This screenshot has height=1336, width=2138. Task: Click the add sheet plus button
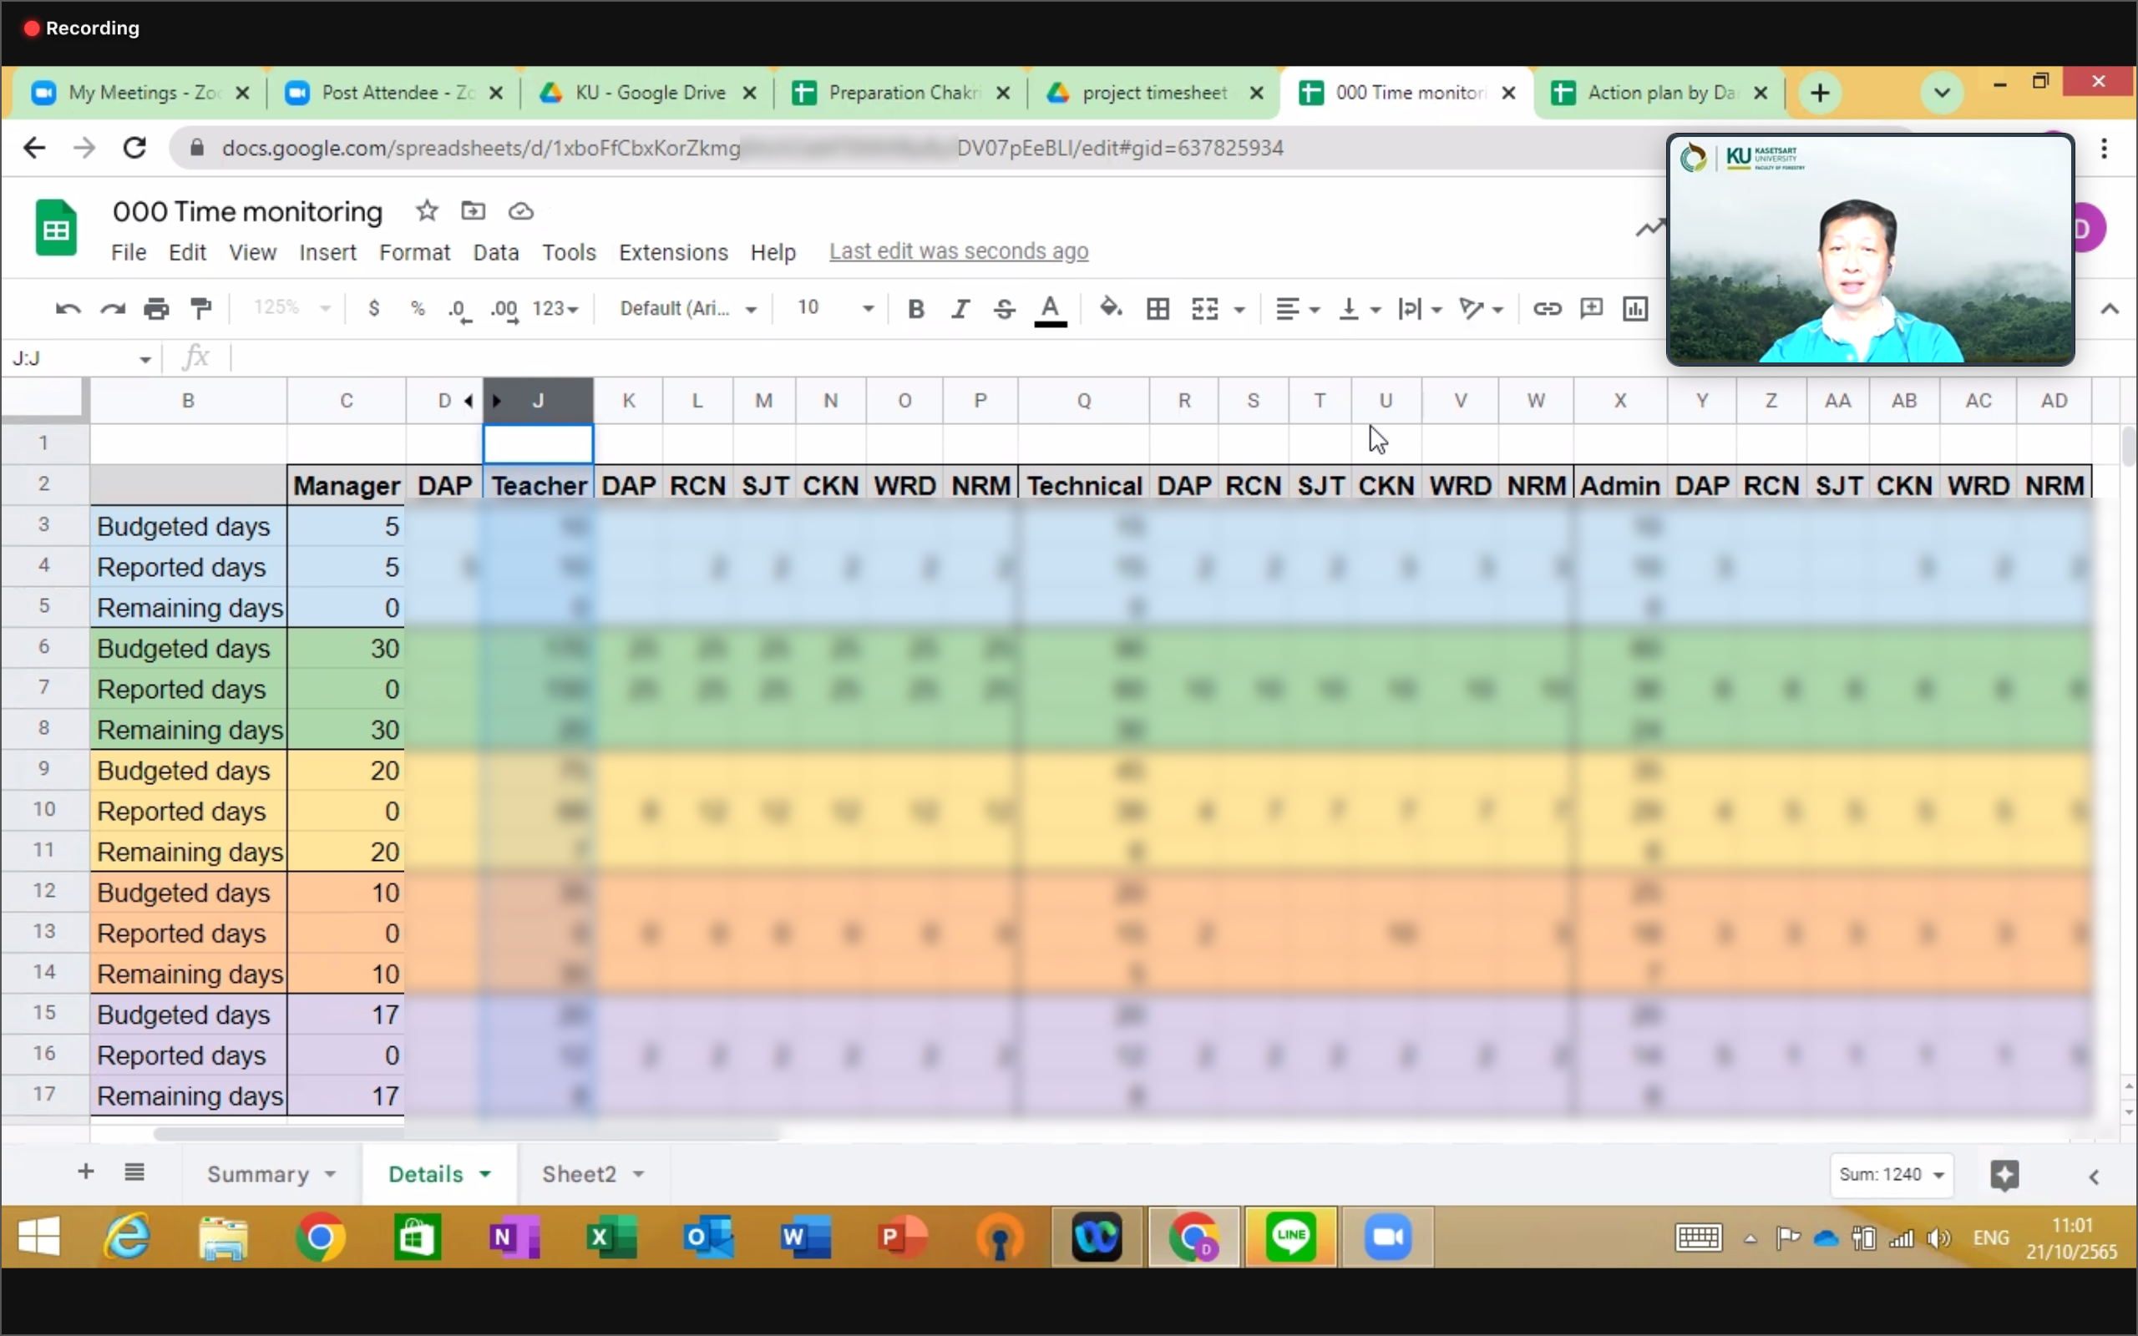[86, 1172]
